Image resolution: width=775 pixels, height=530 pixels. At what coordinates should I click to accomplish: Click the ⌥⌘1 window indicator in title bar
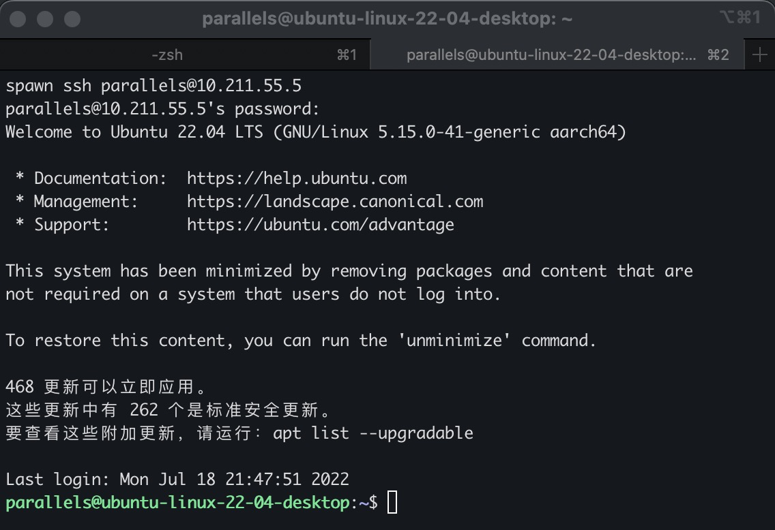(740, 18)
